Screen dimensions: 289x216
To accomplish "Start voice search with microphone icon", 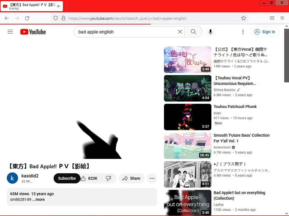I will (211, 32).
